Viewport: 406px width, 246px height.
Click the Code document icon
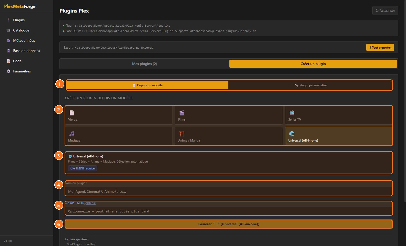[x=9, y=61]
